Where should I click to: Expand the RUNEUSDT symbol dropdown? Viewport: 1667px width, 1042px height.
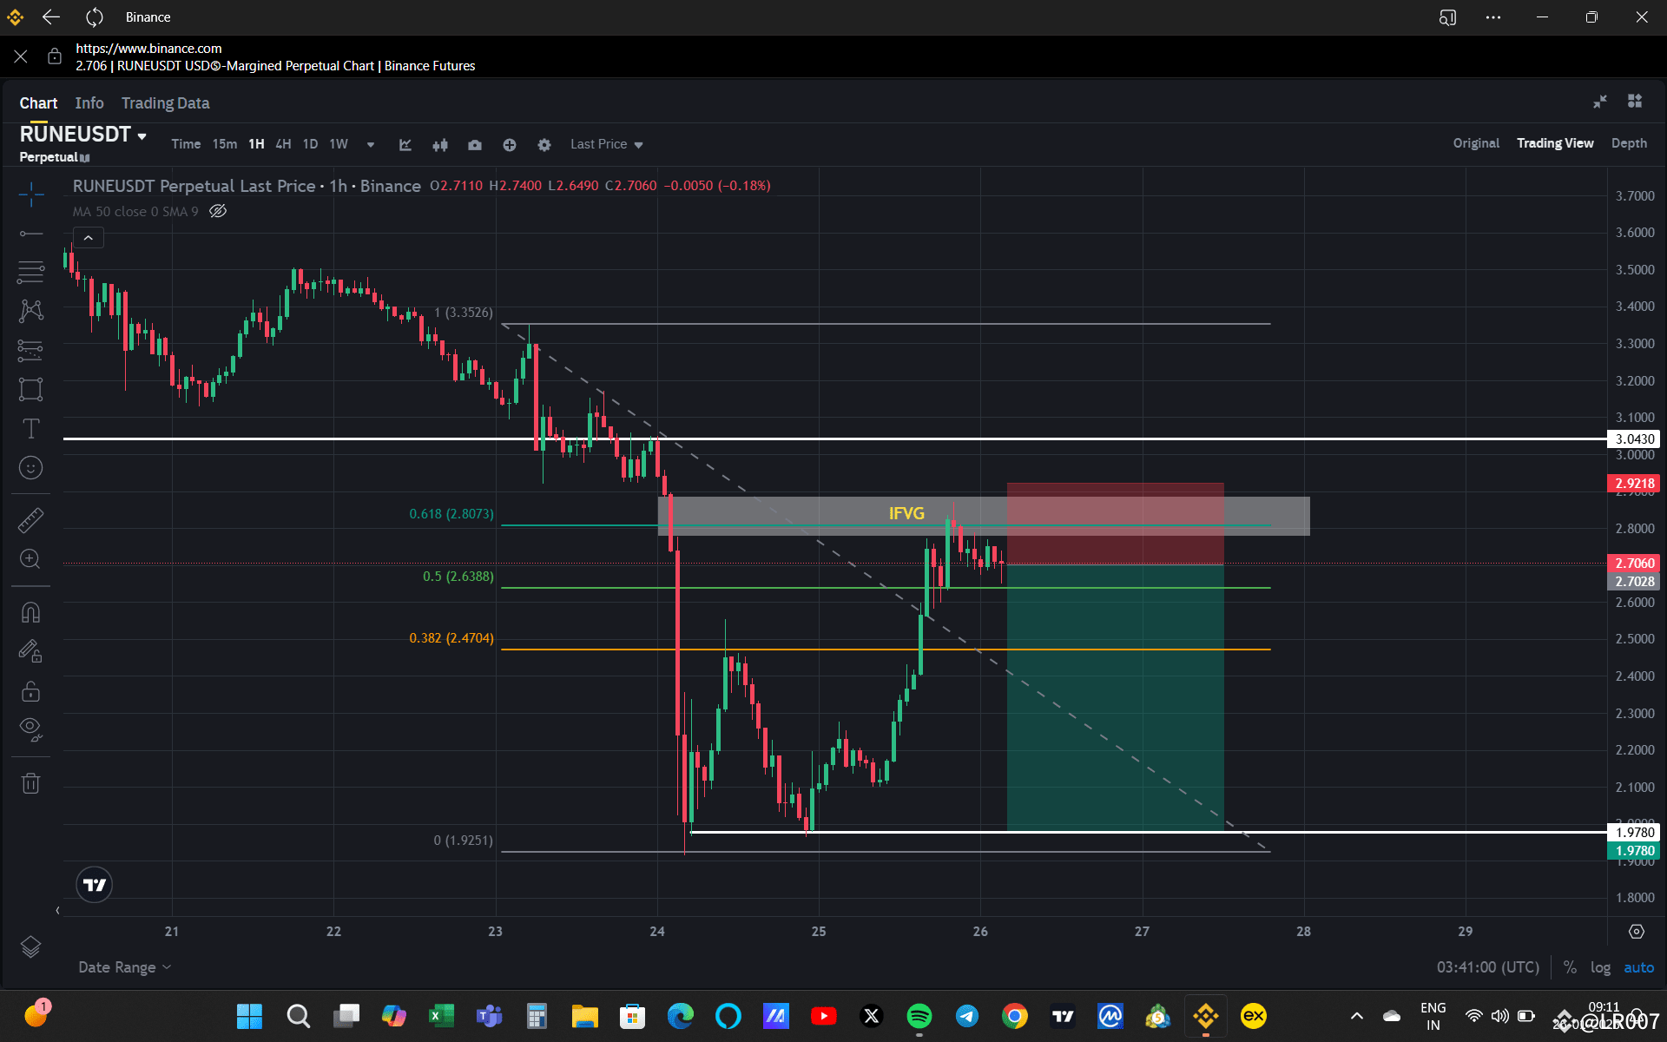[142, 136]
